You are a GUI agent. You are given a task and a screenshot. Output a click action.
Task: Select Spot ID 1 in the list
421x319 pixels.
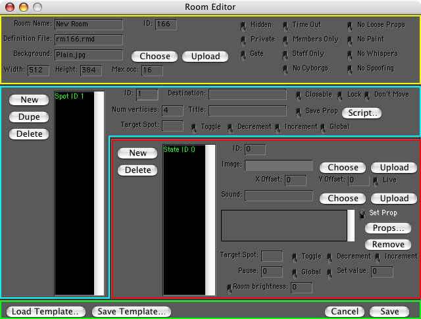(70, 97)
